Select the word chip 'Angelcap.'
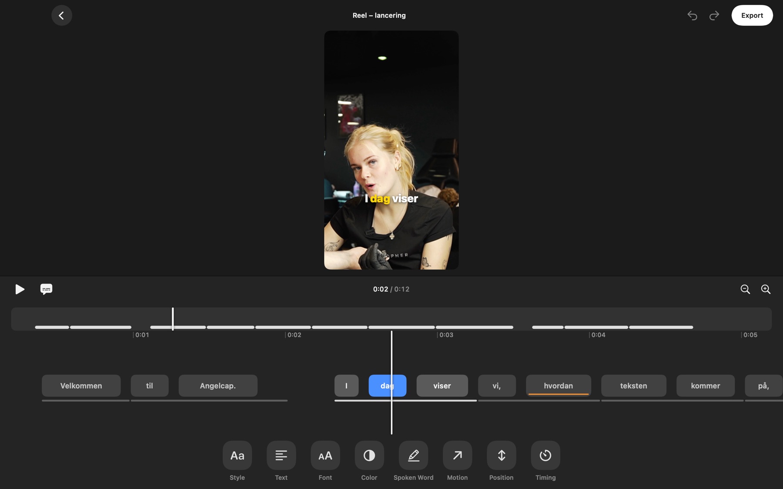The image size is (783, 489). 217,386
